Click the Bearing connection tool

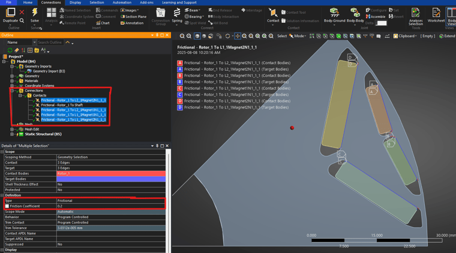click(194, 17)
